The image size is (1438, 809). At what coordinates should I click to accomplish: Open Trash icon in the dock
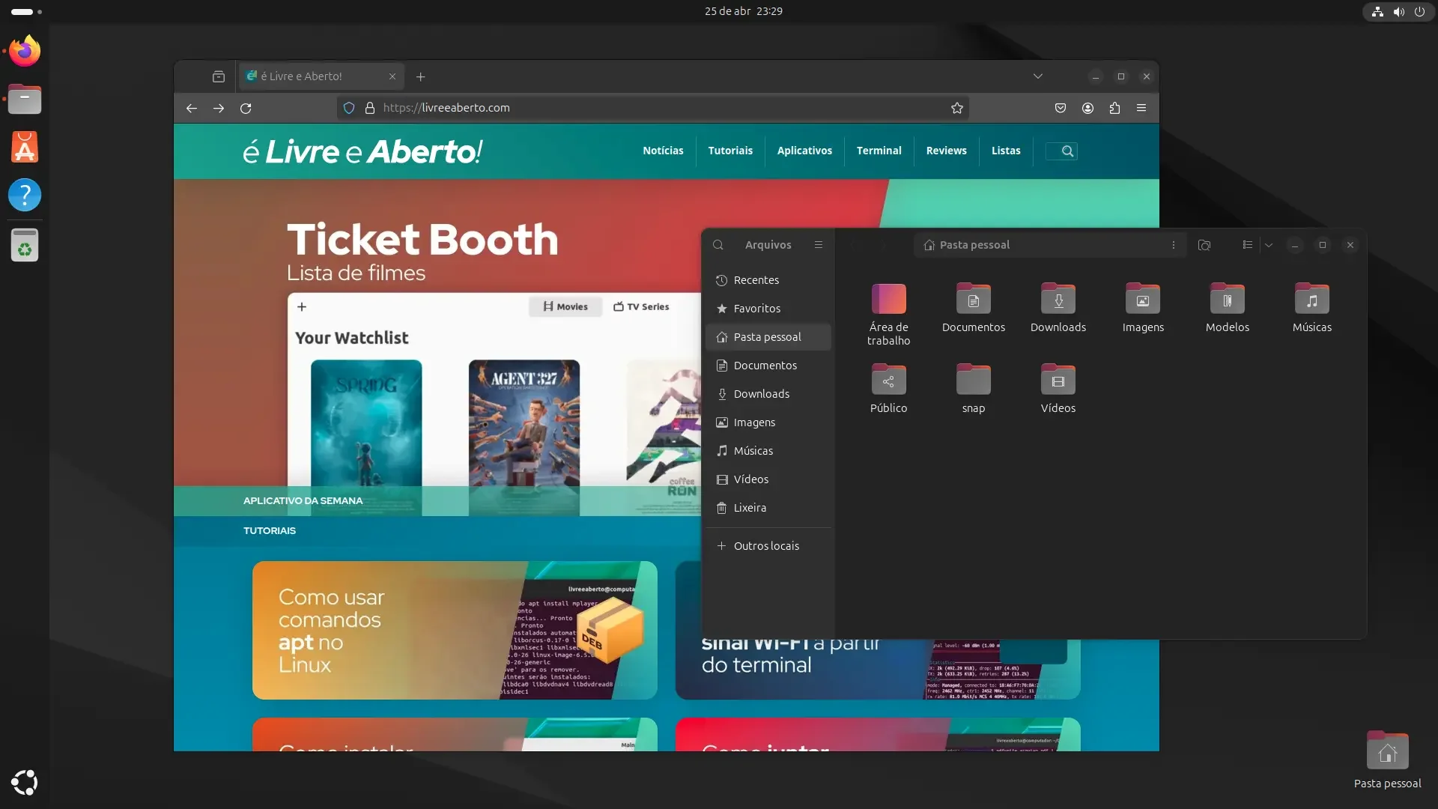point(25,245)
